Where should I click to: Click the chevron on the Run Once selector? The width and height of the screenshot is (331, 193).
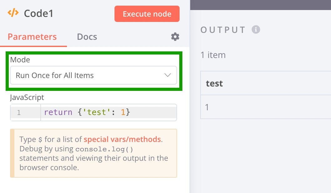tap(168, 75)
